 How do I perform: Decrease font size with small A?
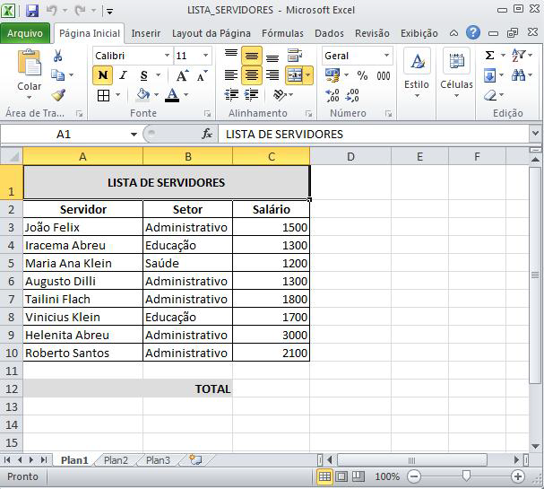202,75
